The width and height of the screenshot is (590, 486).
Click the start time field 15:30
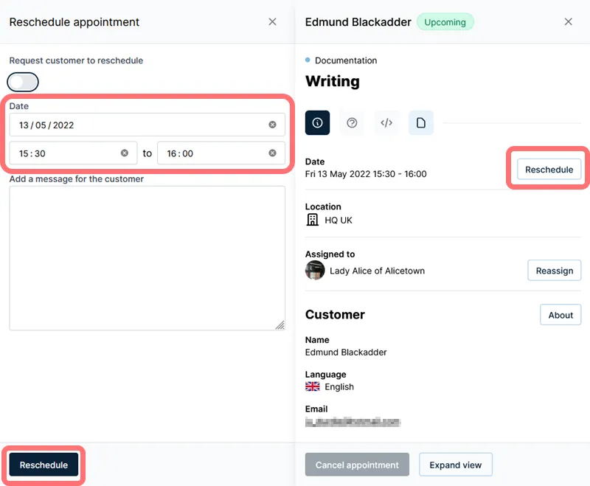click(73, 153)
